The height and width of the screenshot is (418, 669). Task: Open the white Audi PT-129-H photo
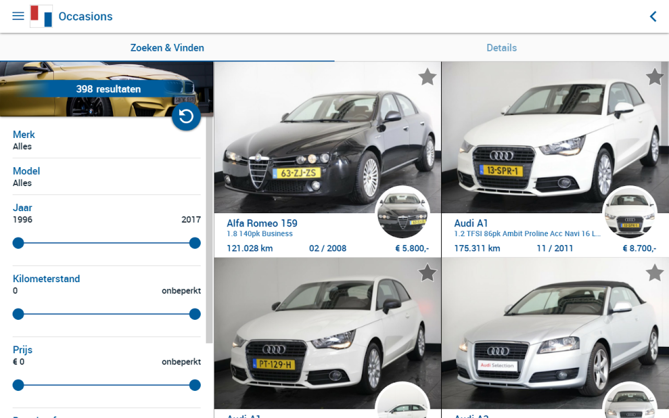pos(328,333)
